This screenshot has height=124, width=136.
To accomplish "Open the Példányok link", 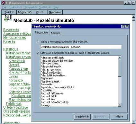I will coord(14,103).
